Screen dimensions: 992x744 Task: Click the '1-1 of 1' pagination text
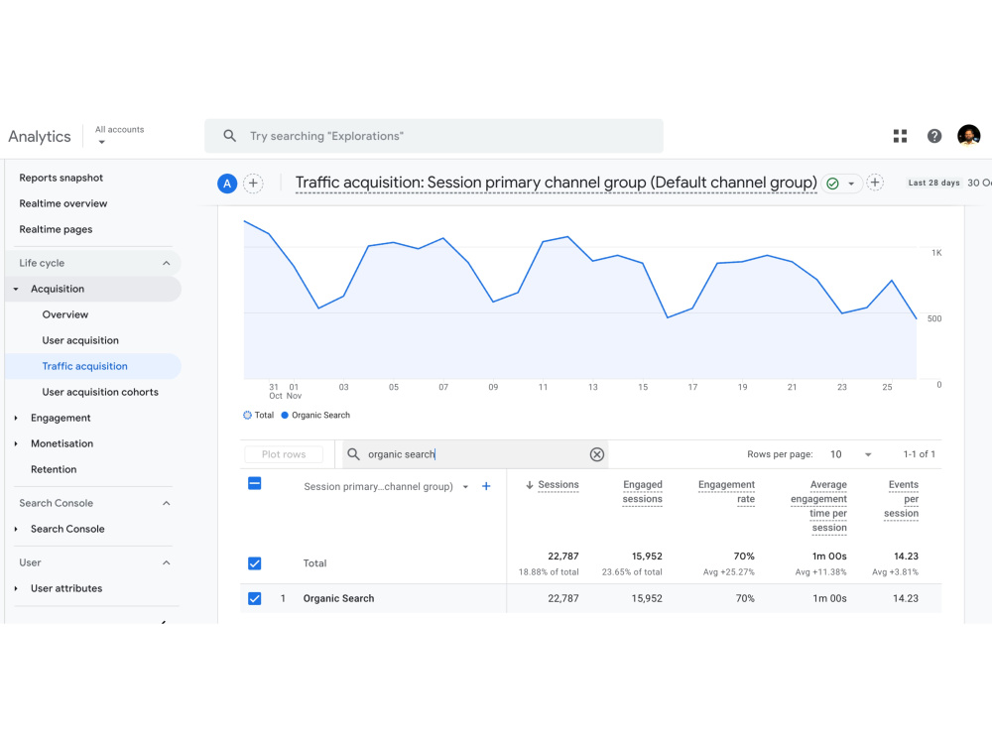pos(919,454)
